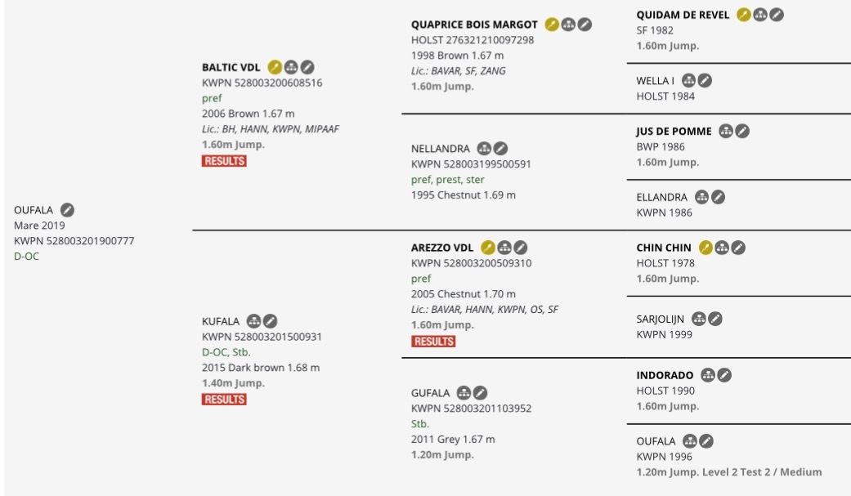Image resolution: width=851 pixels, height=496 pixels.
Task: Open the RESULTS button under KUFALA
Action: coord(224,400)
